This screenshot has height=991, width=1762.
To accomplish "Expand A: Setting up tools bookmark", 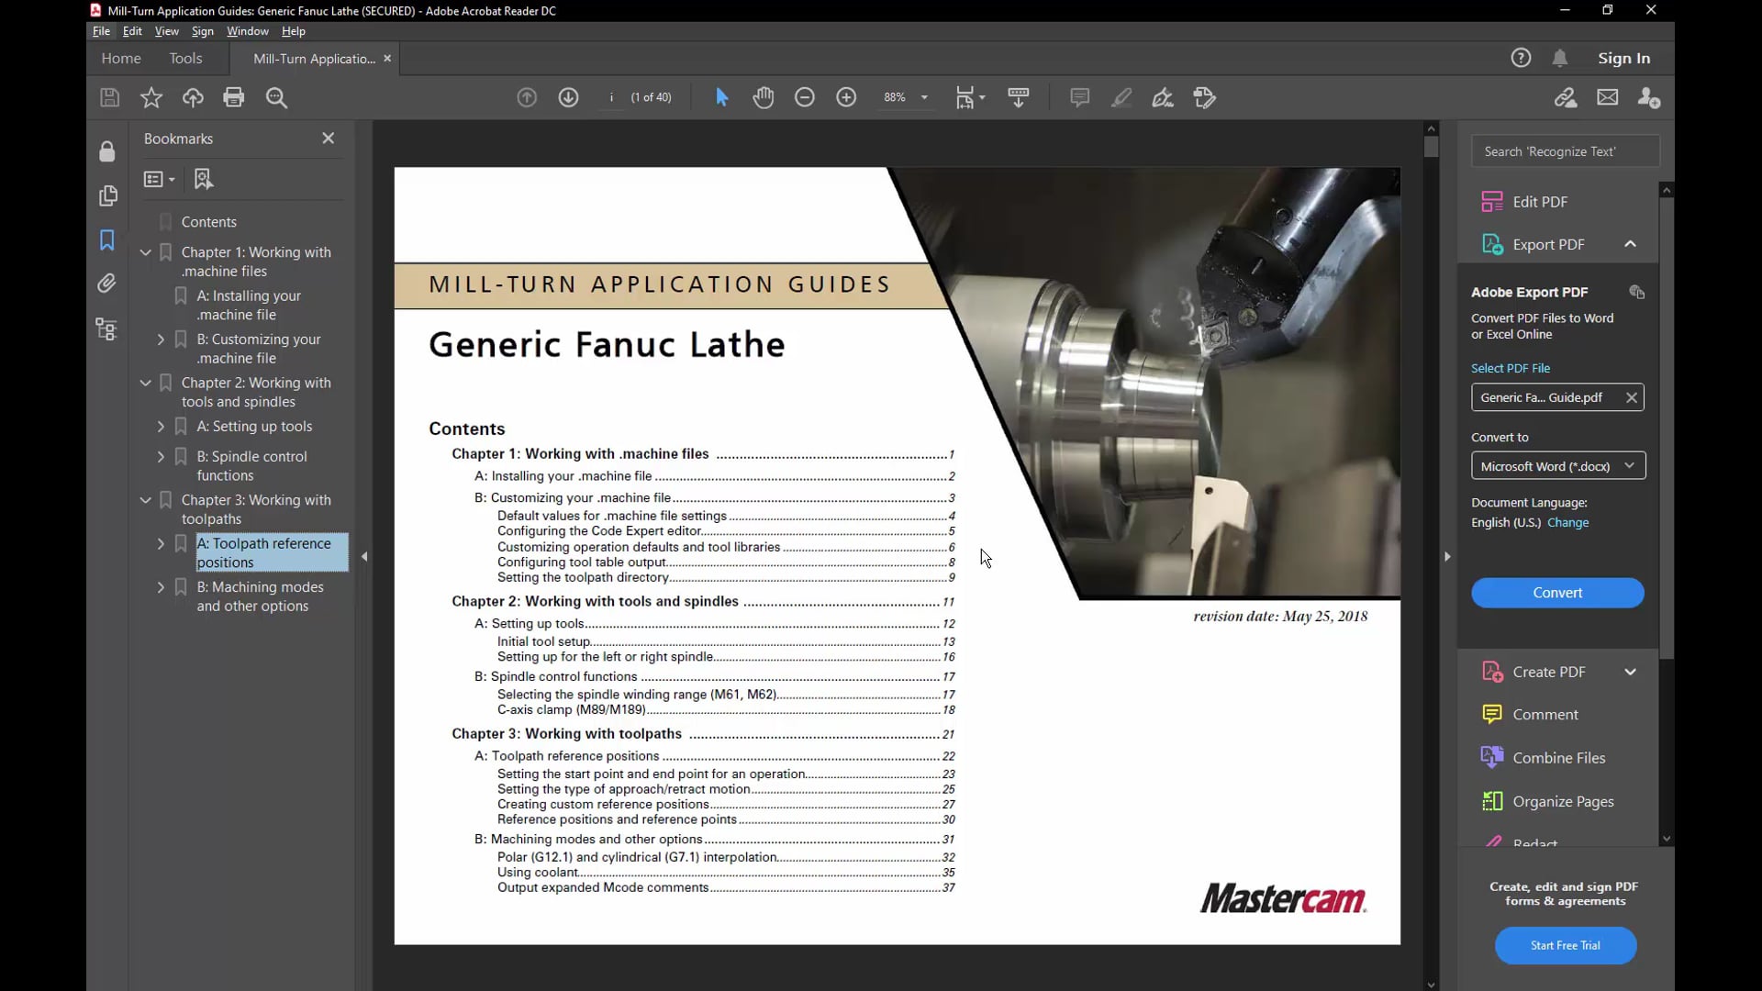I will [161, 427].
